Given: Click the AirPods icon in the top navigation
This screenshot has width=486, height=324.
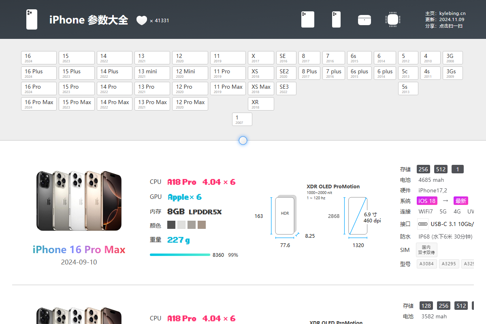Looking at the screenshot, I should 364,19.
